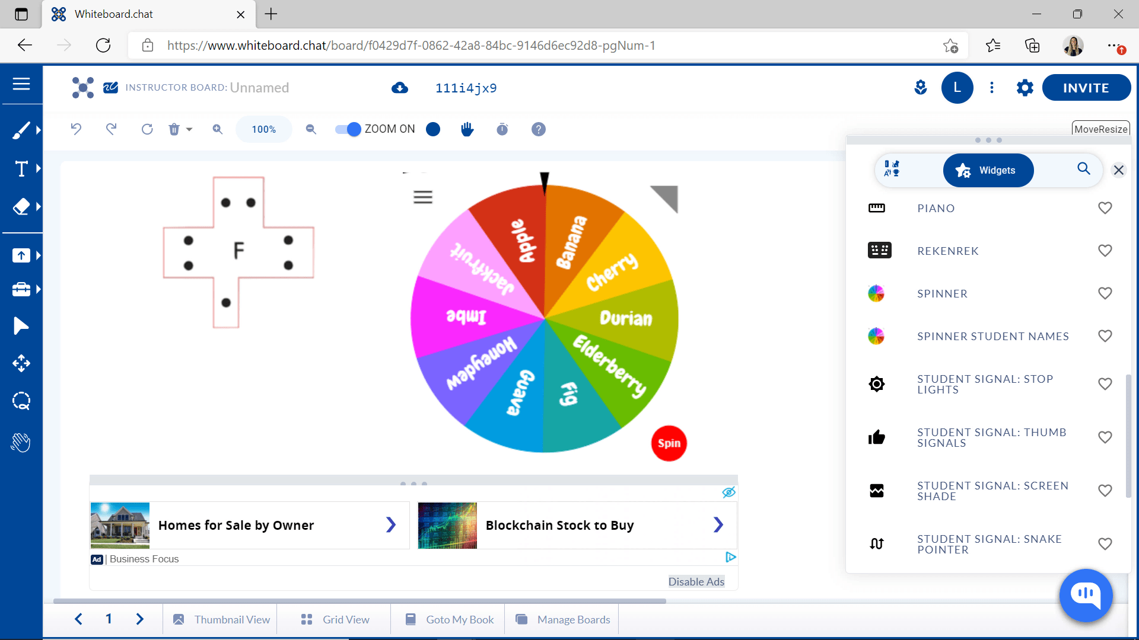Screen dimensions: 1139x640
Task: Click the three-dot overflow menu button
Action: coord(991,88)
